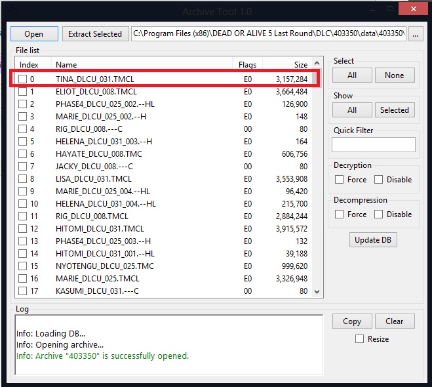Viewport: 432px width, 387px height.
Task: Sort by Flags column header
Action: 247,64
